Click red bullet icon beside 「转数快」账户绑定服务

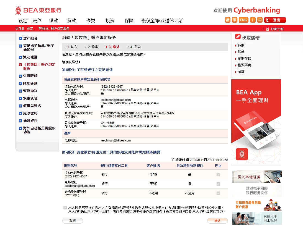(20, 65)
